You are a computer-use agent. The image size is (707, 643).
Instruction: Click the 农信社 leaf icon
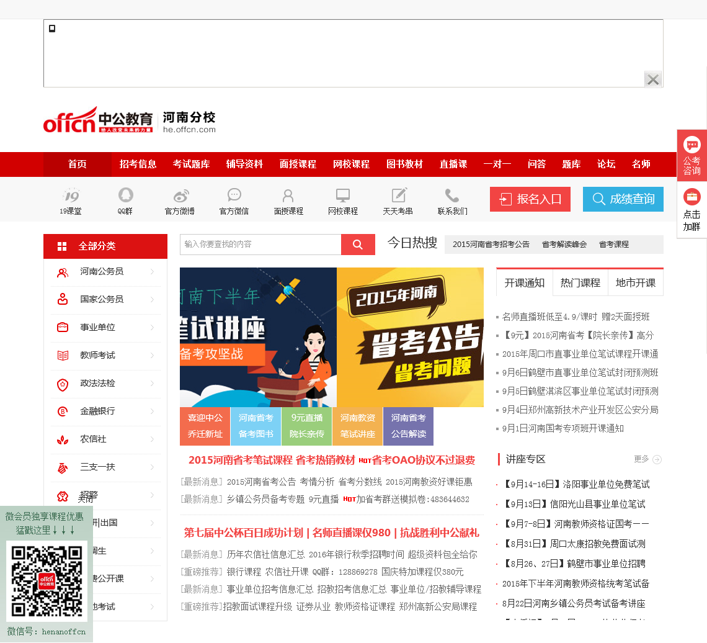[x=63, y=439]
